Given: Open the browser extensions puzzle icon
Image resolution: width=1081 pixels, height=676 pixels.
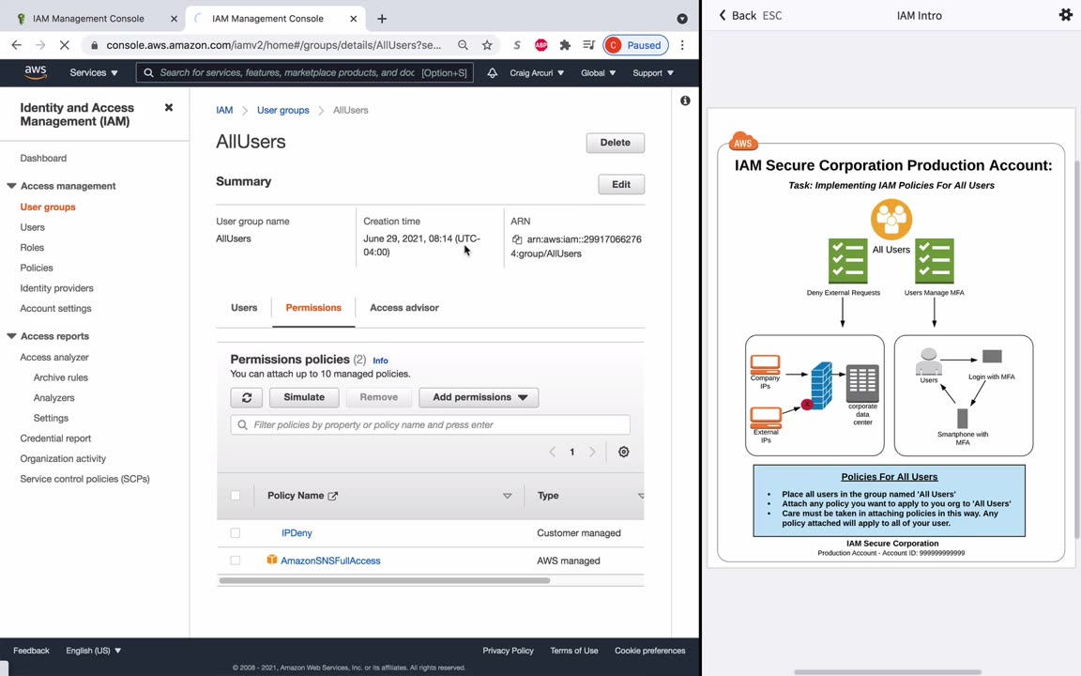Looking at the screenshot, I should [565, 45].
